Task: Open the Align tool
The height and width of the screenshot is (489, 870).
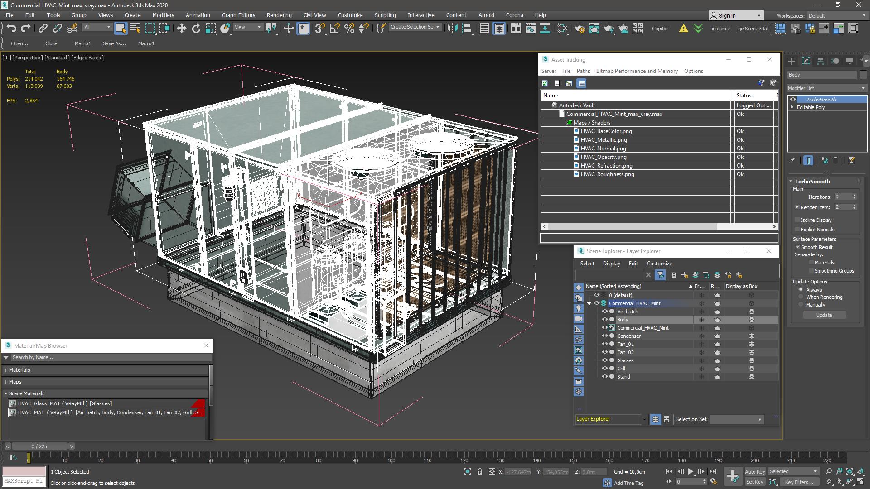Action: point(467,28)
